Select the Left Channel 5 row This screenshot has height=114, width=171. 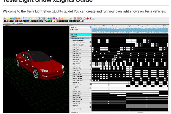point(80,55)
